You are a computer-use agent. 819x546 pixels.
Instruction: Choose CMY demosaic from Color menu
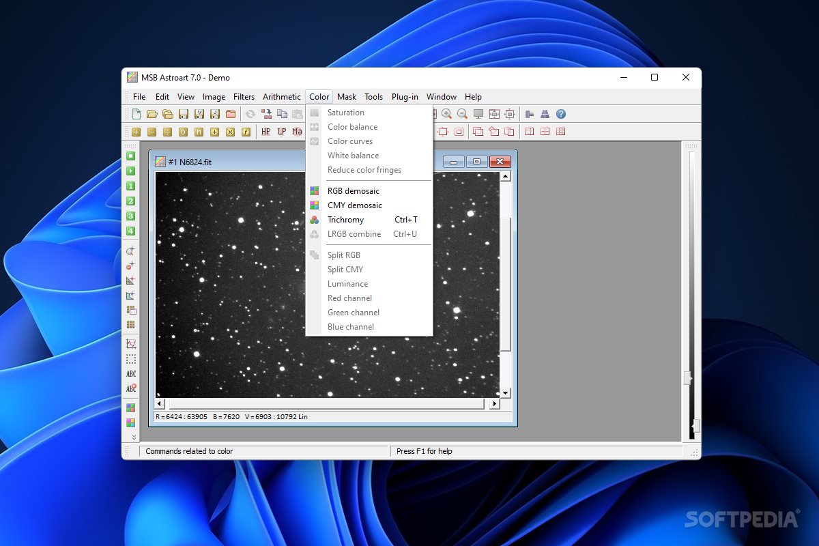pos(369,205)
